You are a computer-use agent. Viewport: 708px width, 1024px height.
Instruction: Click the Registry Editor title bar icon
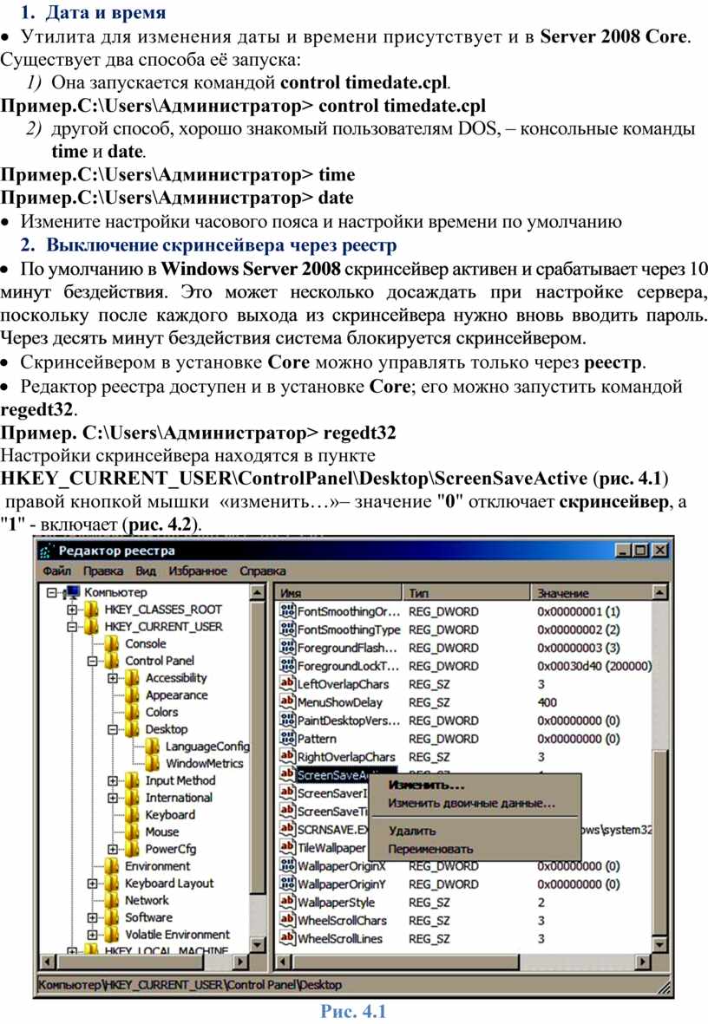46,551
